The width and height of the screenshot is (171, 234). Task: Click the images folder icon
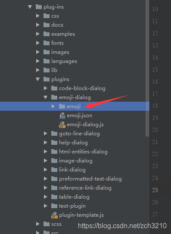point(47,52)
